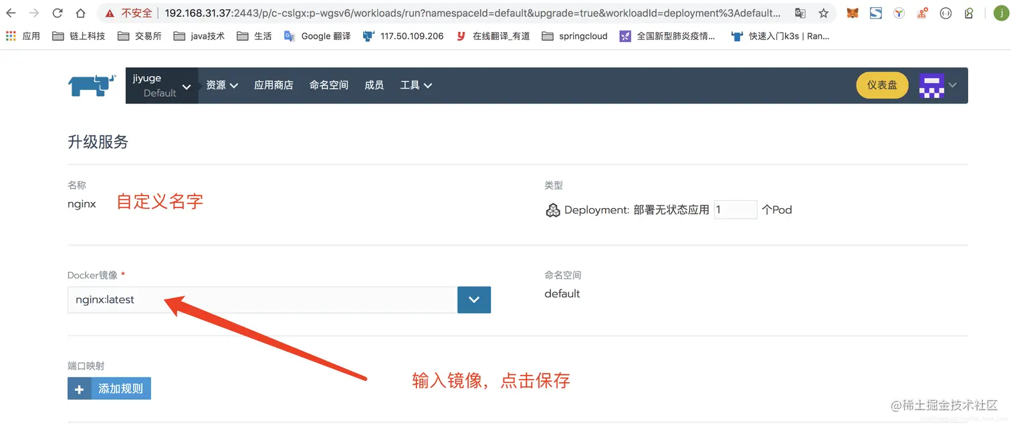The width and height of the screenshot is (1011, 425).
Task: Edit the Pod count field
Action: [x=736, y=209]
